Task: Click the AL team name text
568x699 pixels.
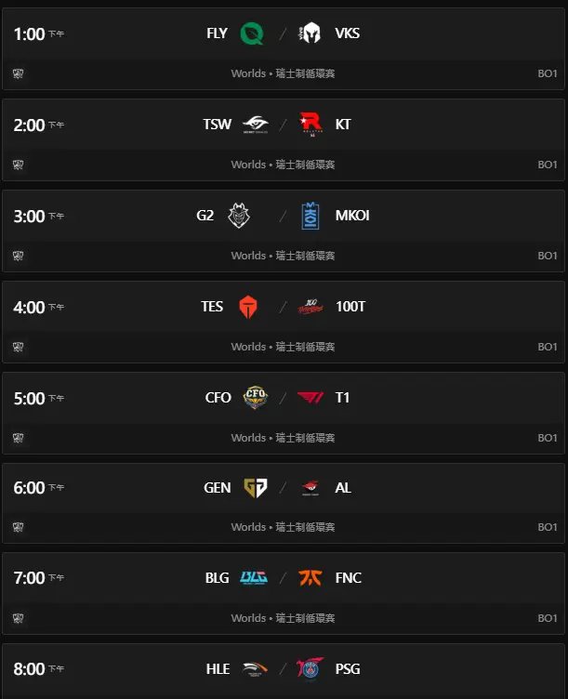Action: [343, 488]
